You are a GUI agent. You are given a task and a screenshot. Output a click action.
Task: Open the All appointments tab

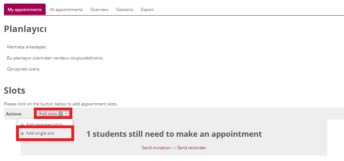point(66,10)
